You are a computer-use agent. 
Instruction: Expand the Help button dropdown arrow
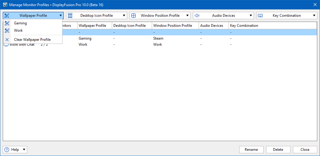point(24,150)
